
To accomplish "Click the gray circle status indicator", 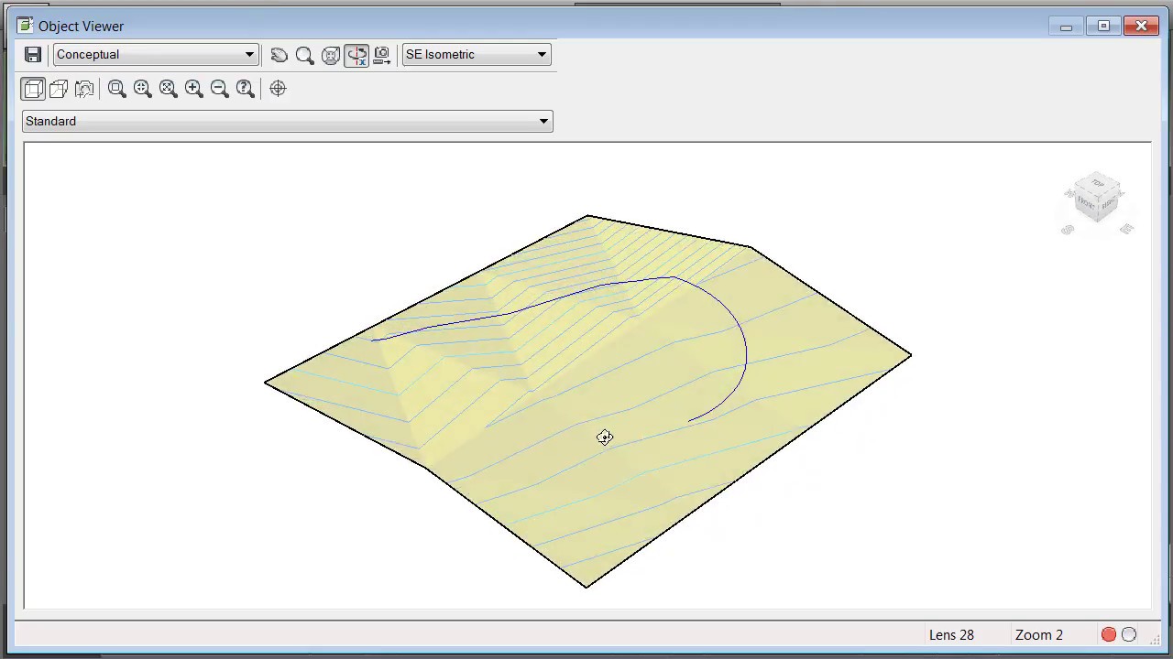I will pos(1129,634).
